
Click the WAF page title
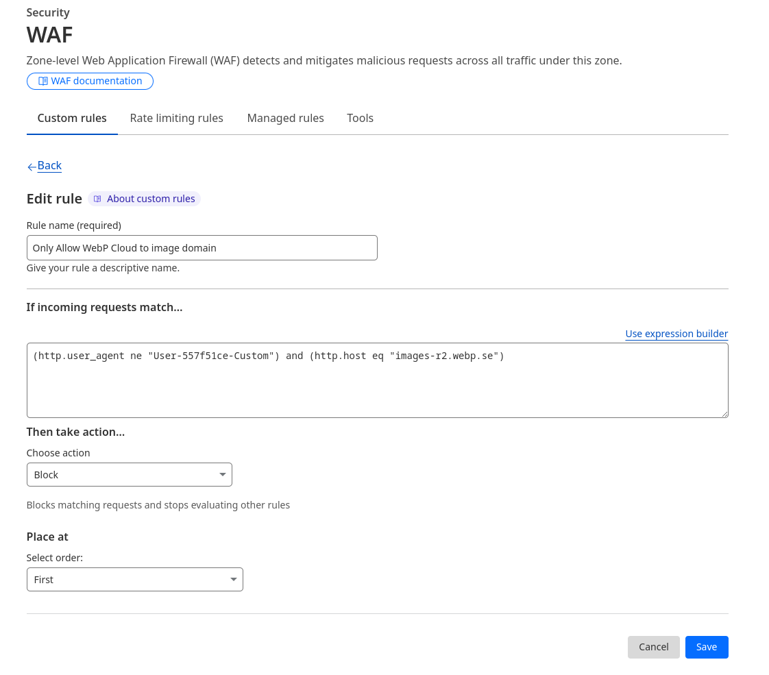point(49,35)
